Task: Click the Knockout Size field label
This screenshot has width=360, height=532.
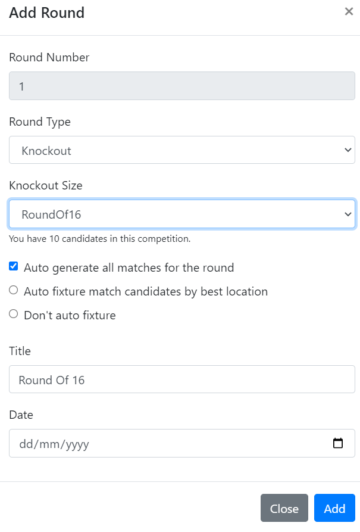Action: coord(46,186)
